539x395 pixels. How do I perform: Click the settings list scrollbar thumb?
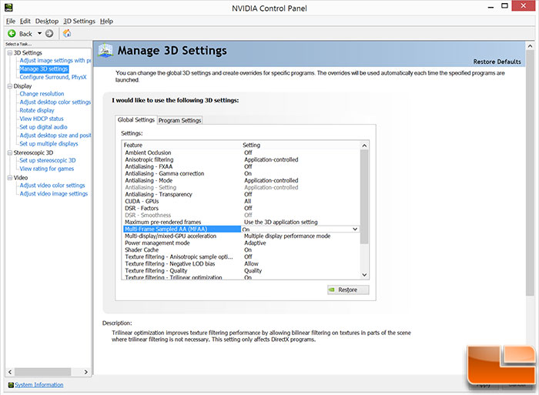click(x=364, y=196)
